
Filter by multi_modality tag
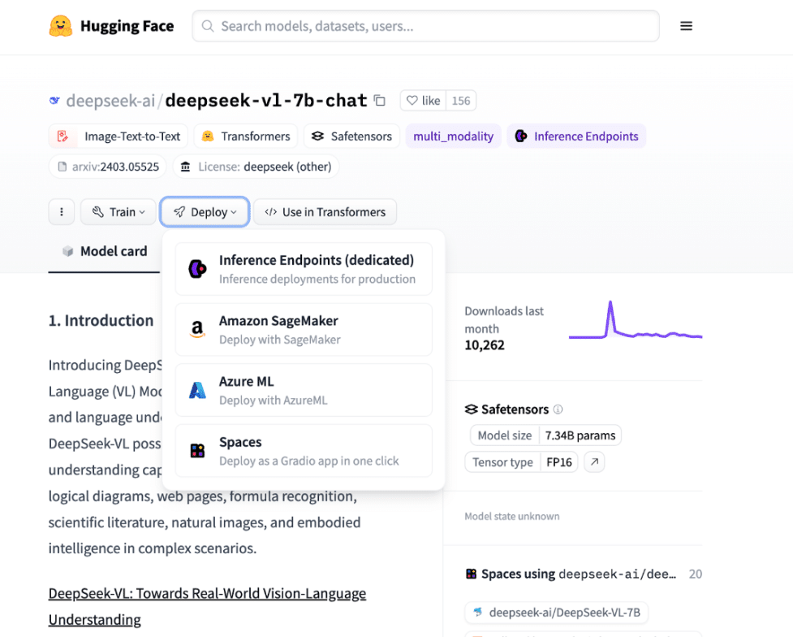point(453,136)
